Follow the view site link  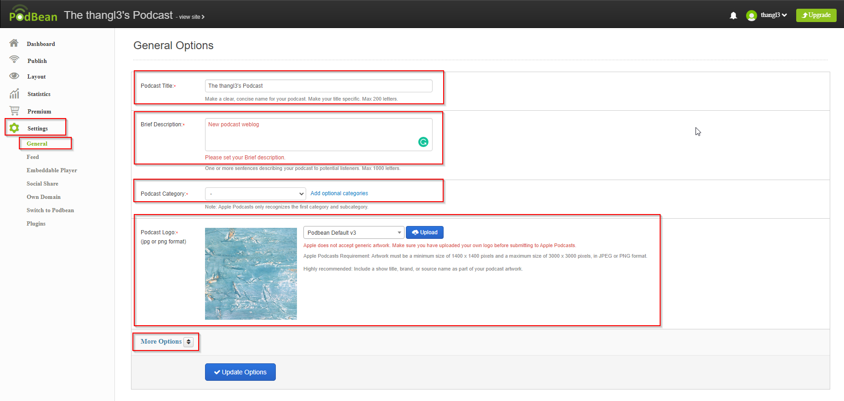tap(192, 17)
